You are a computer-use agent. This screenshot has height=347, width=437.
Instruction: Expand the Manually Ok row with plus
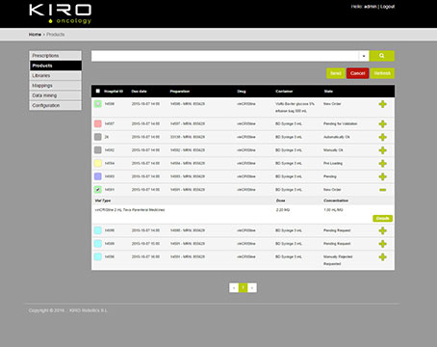click(x=382, y=150)
